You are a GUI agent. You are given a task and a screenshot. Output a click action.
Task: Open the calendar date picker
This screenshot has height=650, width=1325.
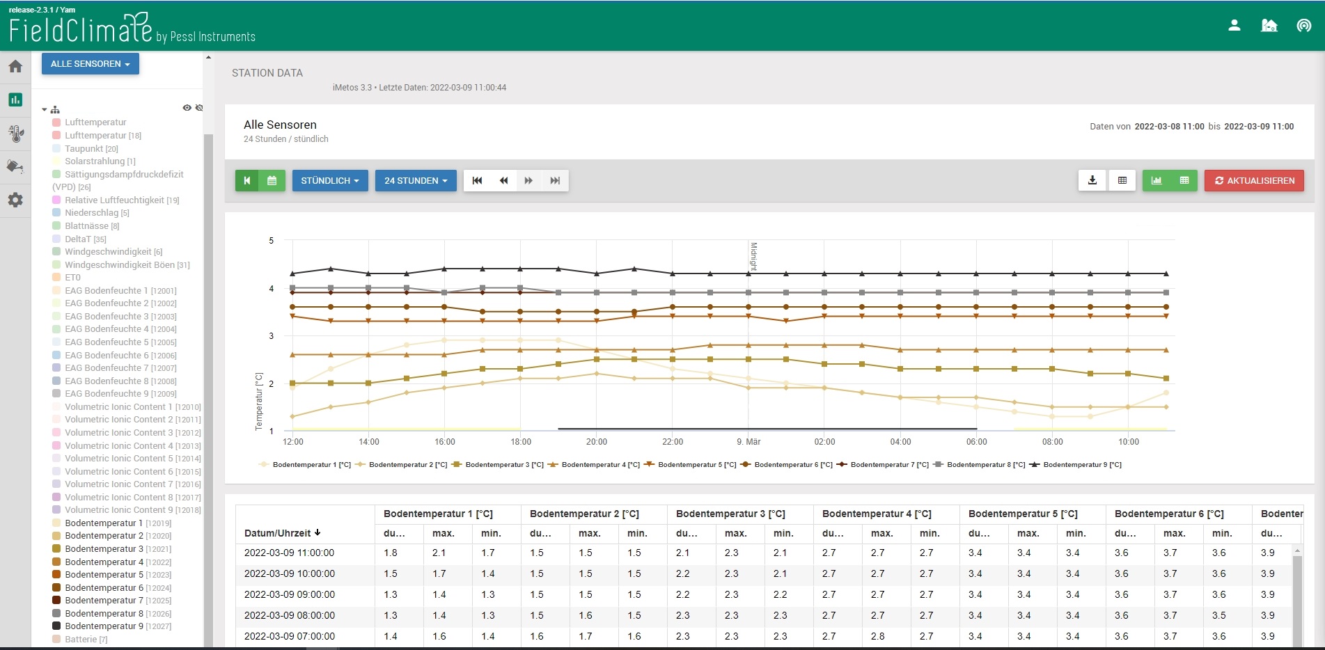tap(272, 181)
